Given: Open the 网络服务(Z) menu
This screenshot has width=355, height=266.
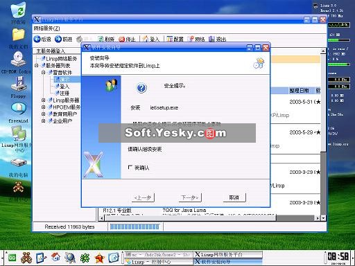Looking at the screenshot, I should [46, 28].
